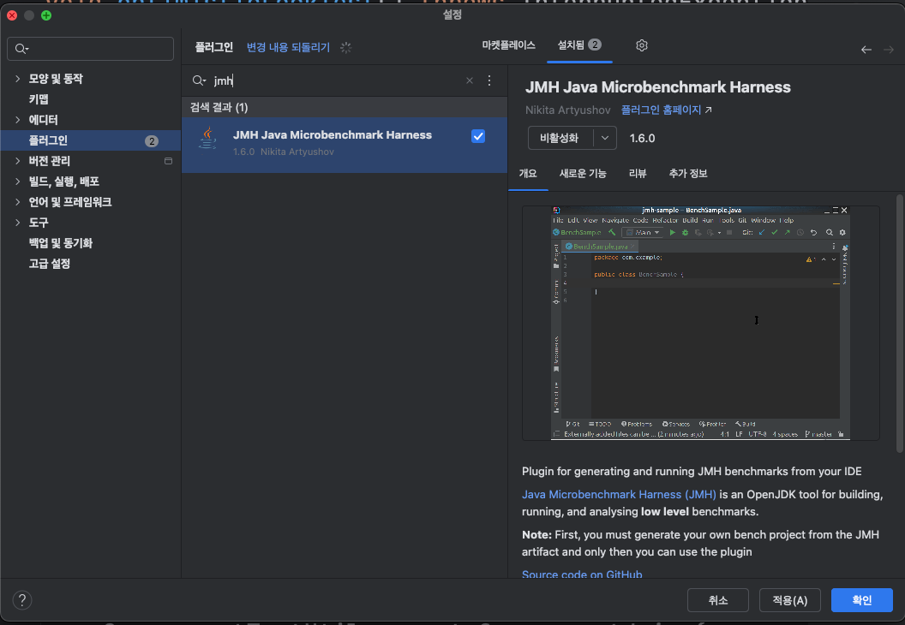Confirm with the 확인 button
The height and width of the screenshot is (625, 905).
[861, 600]
